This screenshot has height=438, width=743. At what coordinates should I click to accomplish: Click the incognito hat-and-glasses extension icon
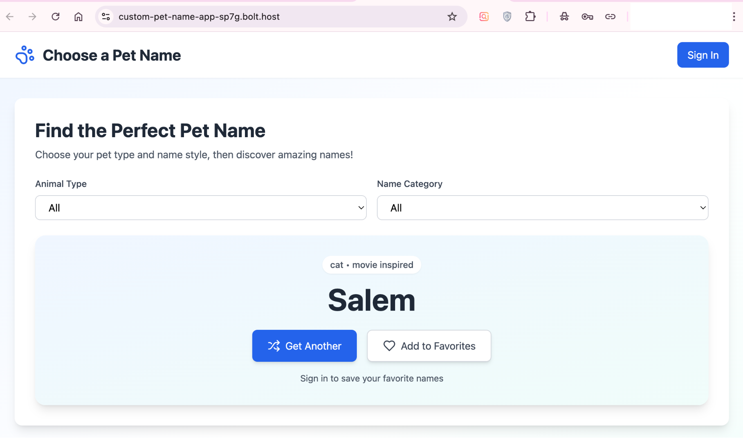point(564,17)
